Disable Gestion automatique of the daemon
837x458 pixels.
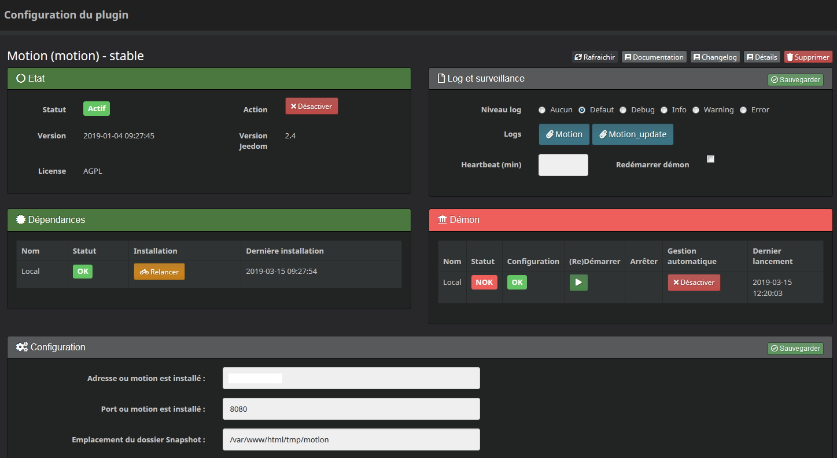click(x=694, y=283)
